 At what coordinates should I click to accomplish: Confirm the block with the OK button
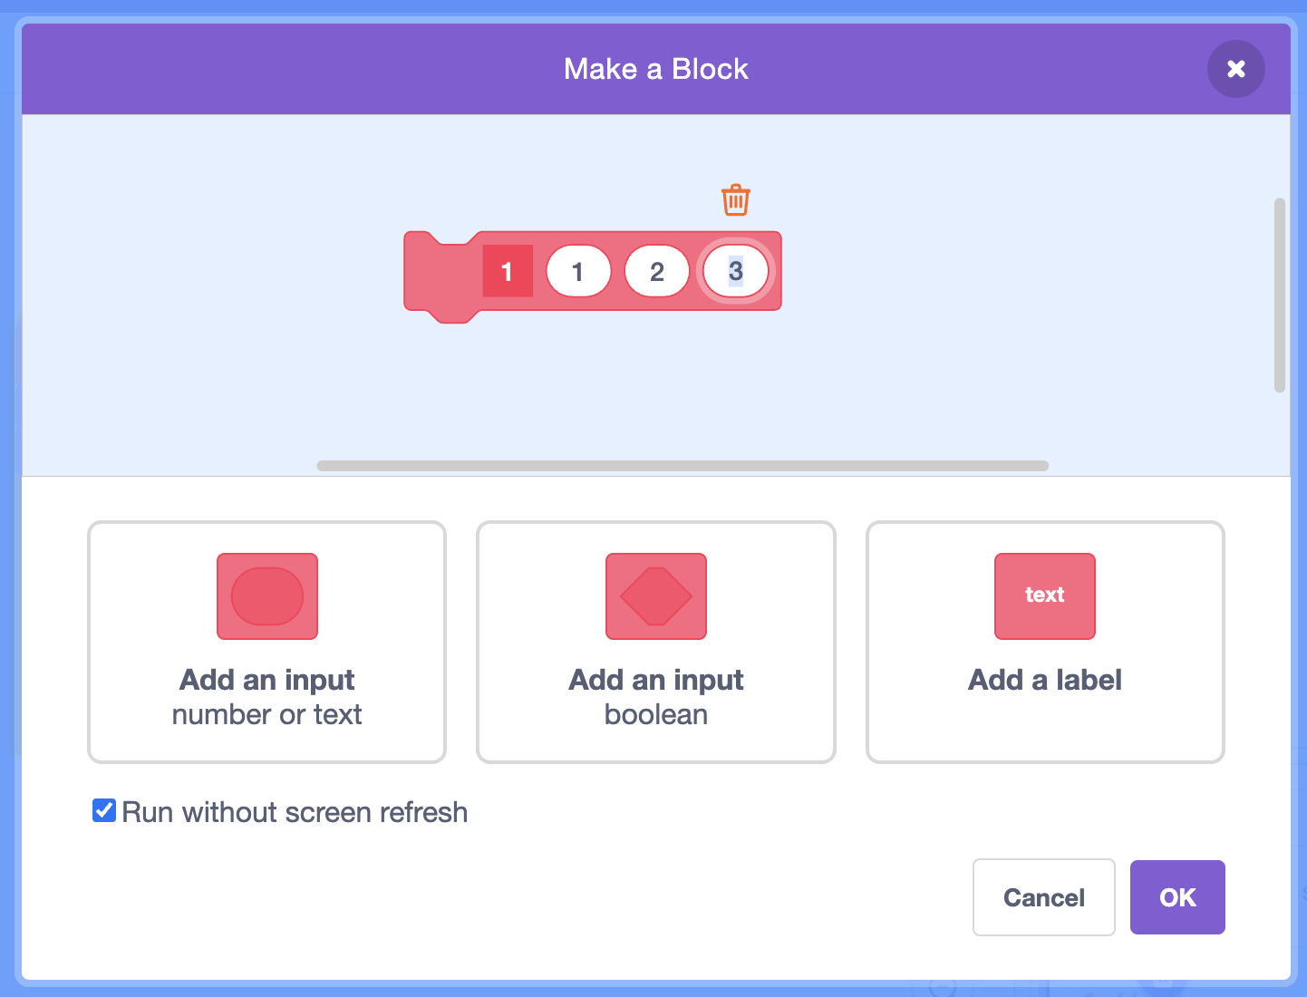[1176, 897]
